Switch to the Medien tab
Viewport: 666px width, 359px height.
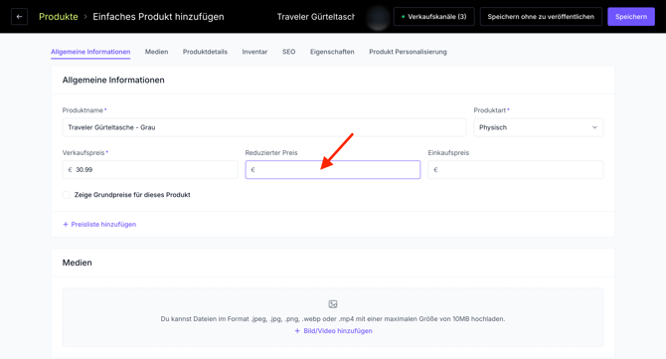(x=156, y=52)
